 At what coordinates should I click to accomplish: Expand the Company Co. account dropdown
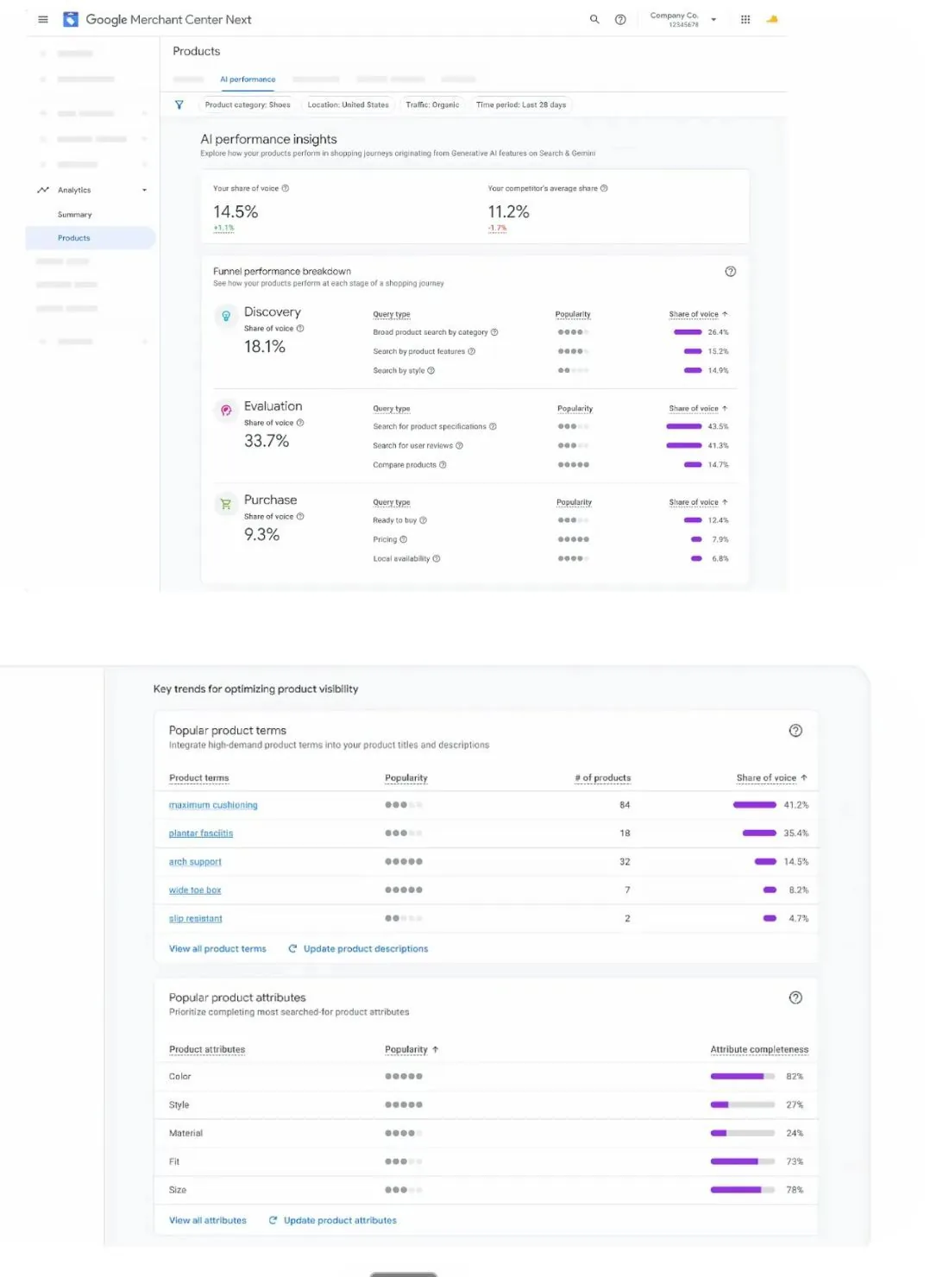click(713, 19)
